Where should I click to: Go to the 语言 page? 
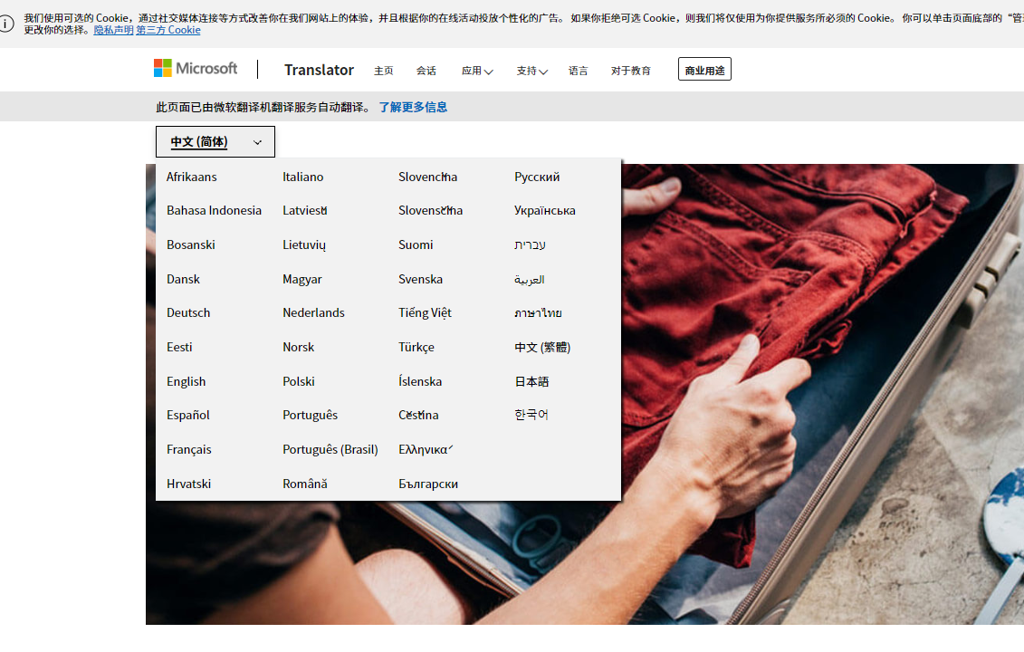point(579,71)
